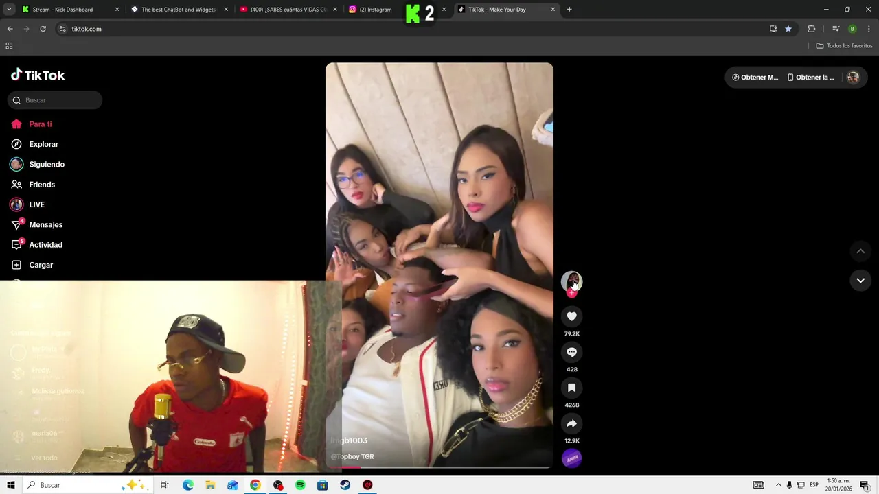Open the purple sound disc icon
Screen dimensions: 879x494
[x=571, y=458]
